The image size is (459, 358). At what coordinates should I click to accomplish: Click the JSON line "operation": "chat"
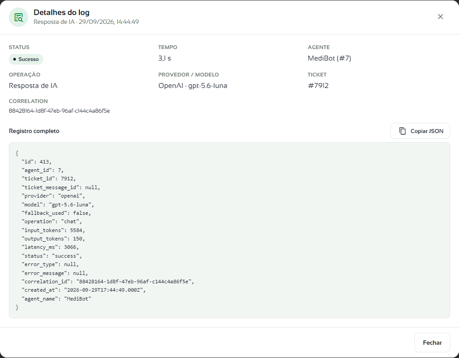(x=52, y=222)
